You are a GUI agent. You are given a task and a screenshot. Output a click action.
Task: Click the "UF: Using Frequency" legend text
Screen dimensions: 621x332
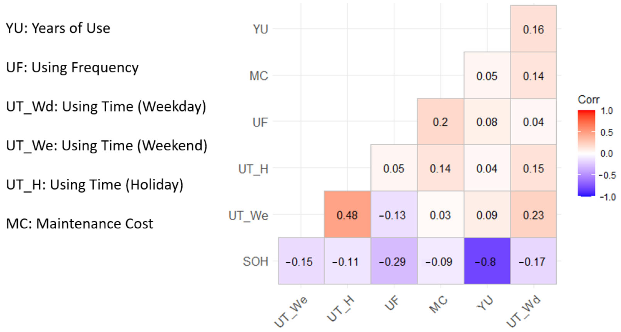(x=72, y=67)
